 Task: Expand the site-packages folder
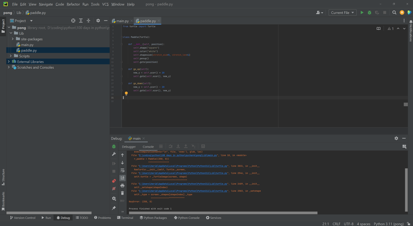pyautogui.click(x=13, y=39)
